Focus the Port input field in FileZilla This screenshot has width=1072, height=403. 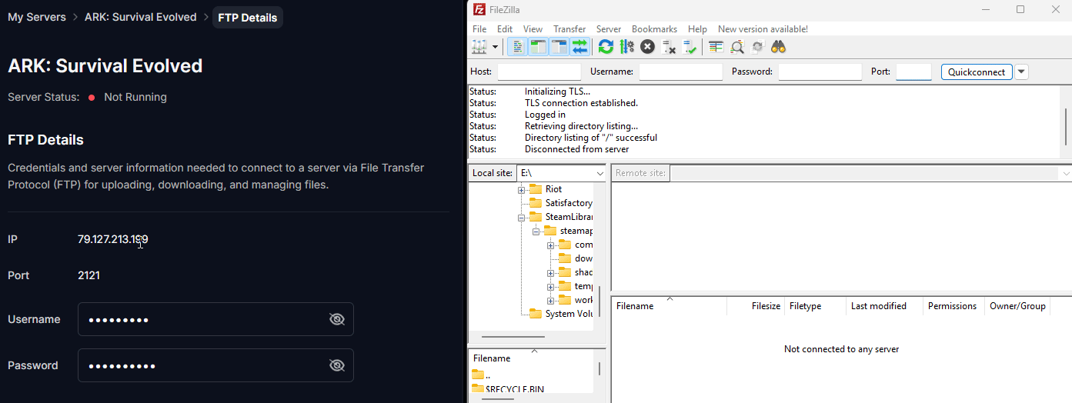(913, 72)
